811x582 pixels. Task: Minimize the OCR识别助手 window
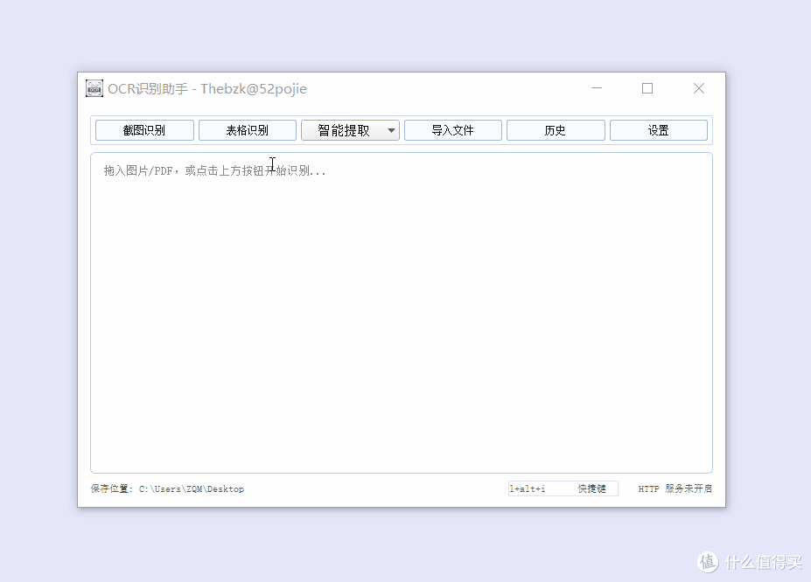tap(597, 88)
